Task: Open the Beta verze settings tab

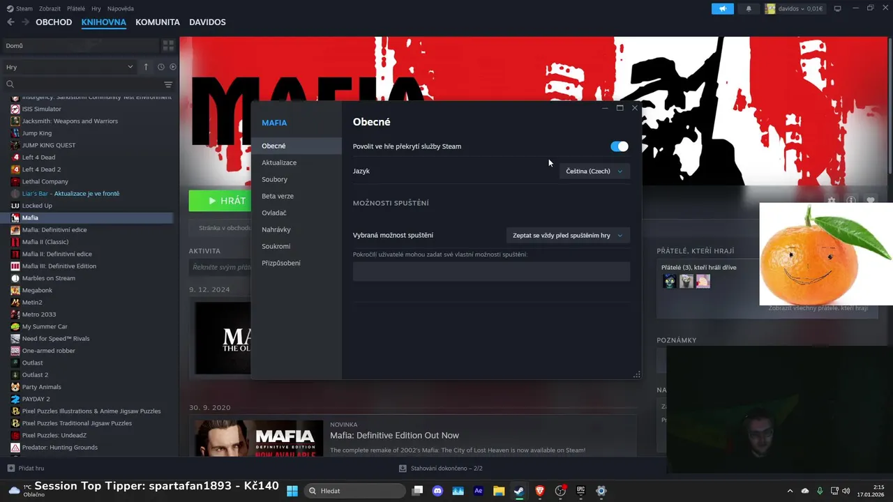Action: (x=278, y=196)
